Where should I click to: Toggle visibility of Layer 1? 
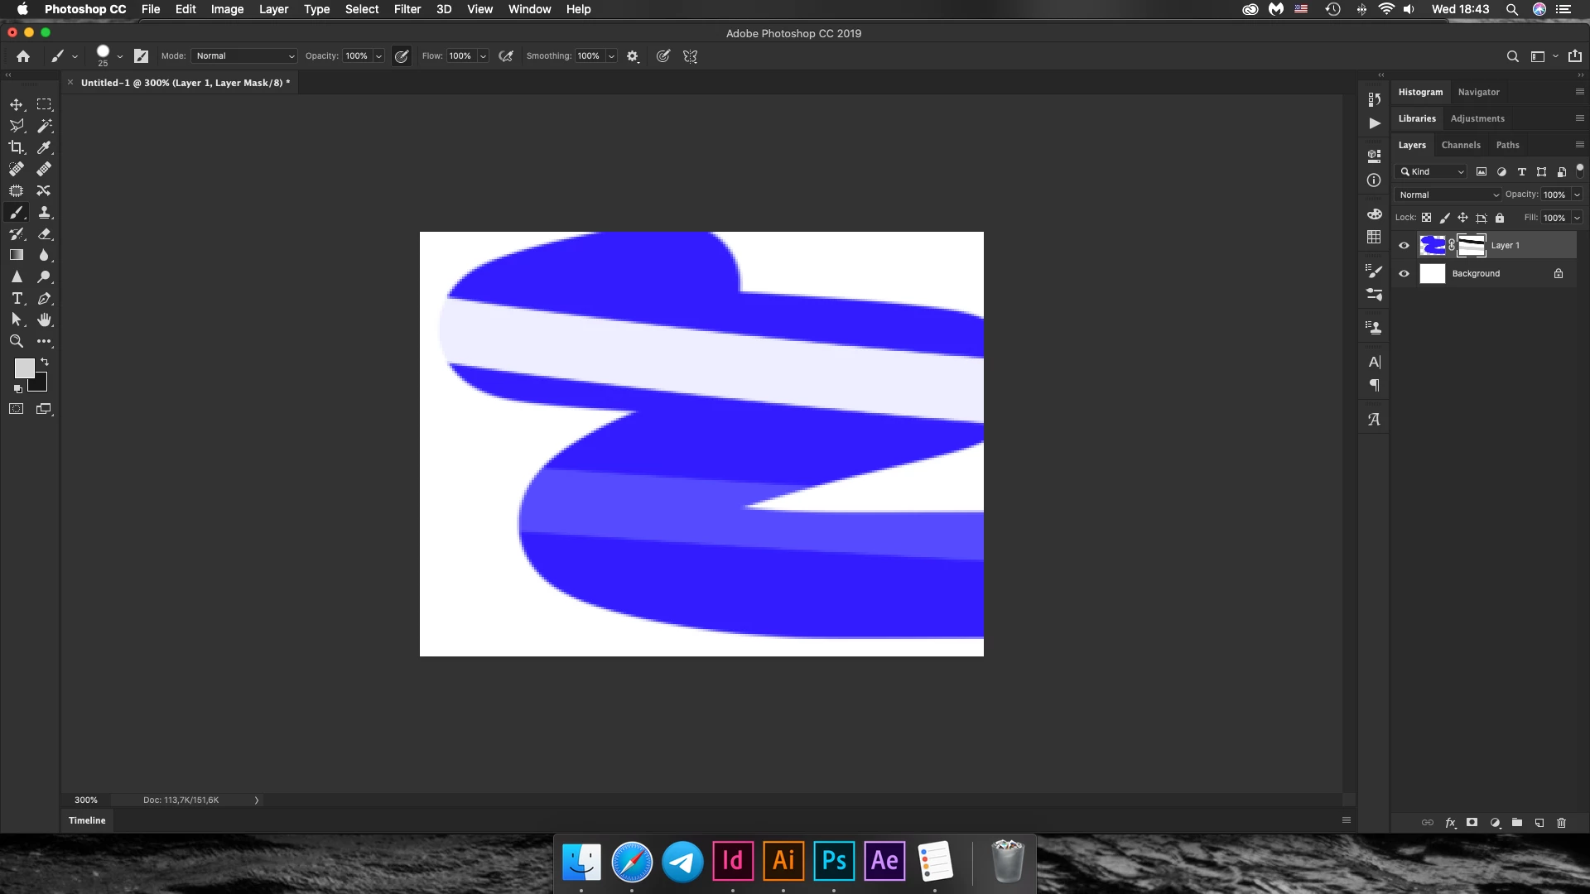(1404, 245)
